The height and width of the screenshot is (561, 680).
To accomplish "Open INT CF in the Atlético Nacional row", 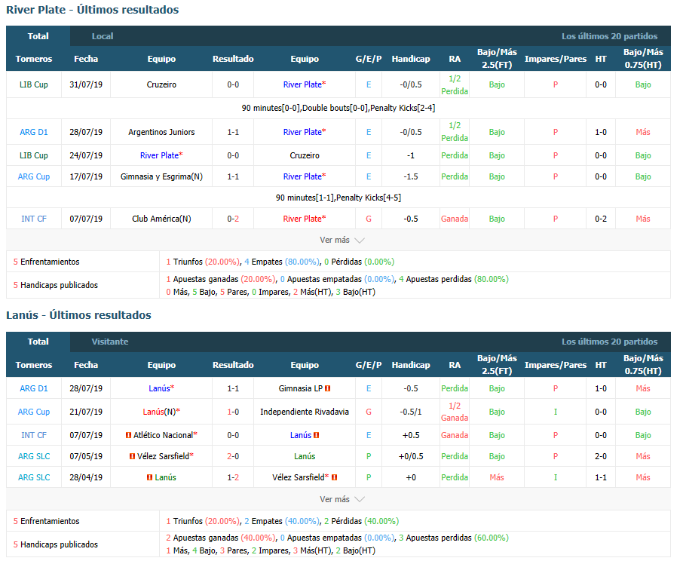I will [34, 435].
